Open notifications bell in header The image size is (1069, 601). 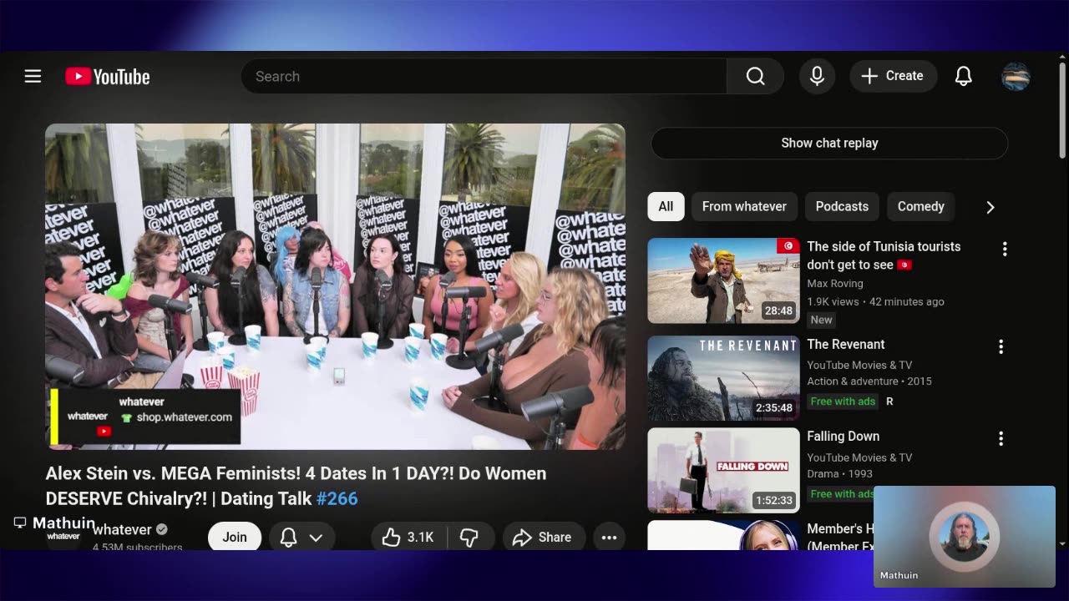click(963, 76)
